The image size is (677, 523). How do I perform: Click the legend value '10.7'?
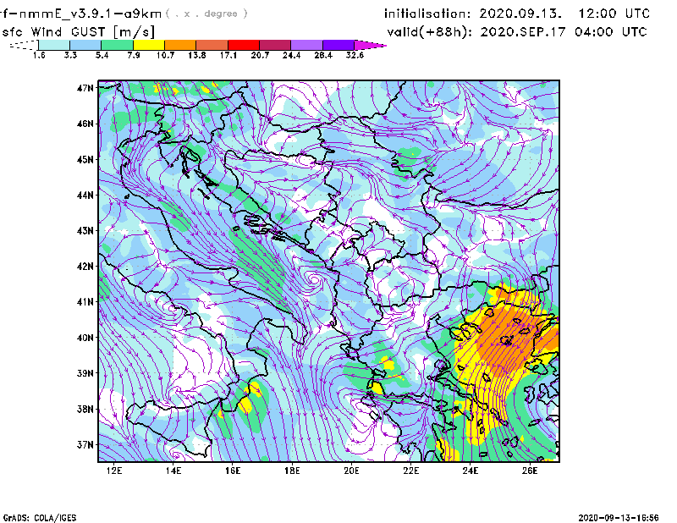(165, 55)
